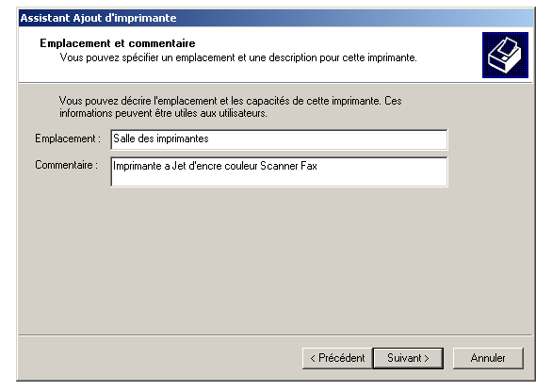552x391 pixels.
Task: Focus the Commentaire text box
Action: (279, 171)
